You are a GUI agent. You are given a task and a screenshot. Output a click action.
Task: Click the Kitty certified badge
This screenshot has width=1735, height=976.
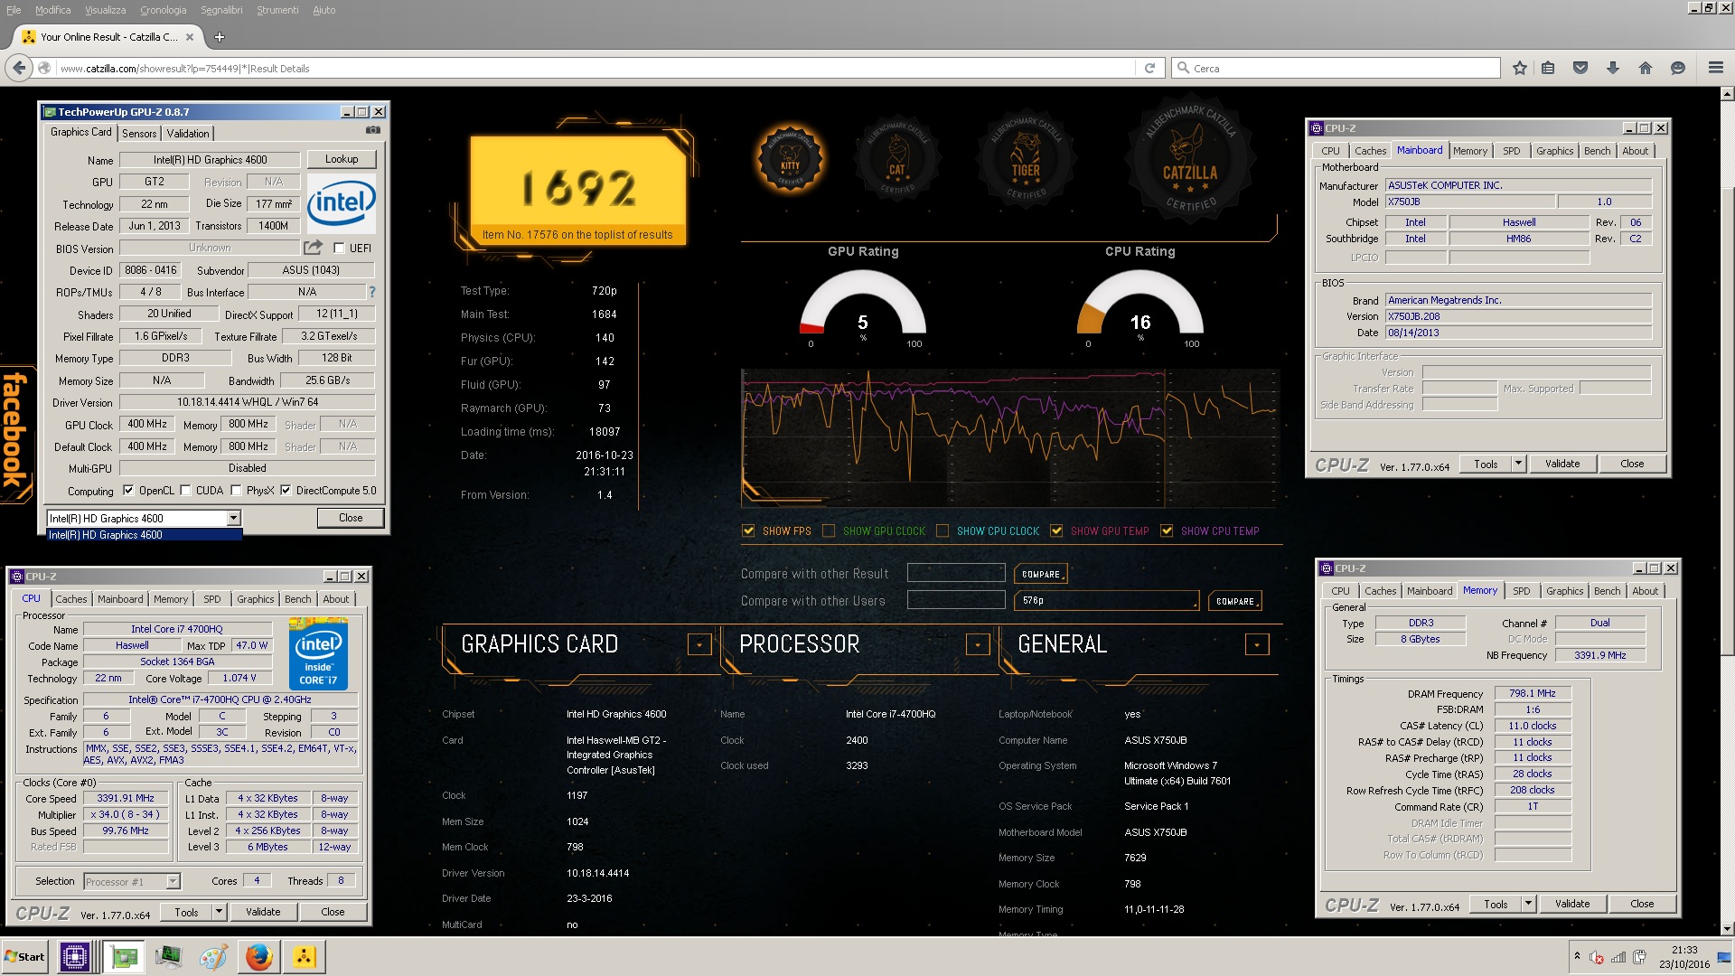[x=790, y=158]
